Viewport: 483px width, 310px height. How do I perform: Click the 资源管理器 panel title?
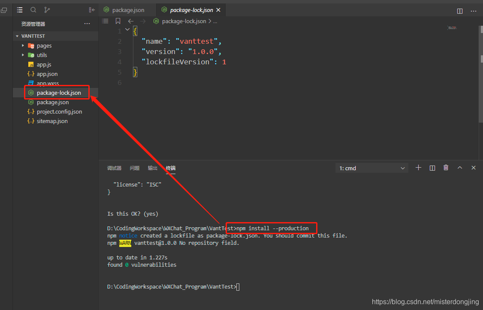[33, 24]
